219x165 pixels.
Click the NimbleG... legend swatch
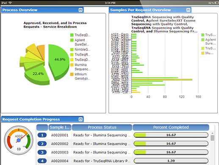[72, 50]
